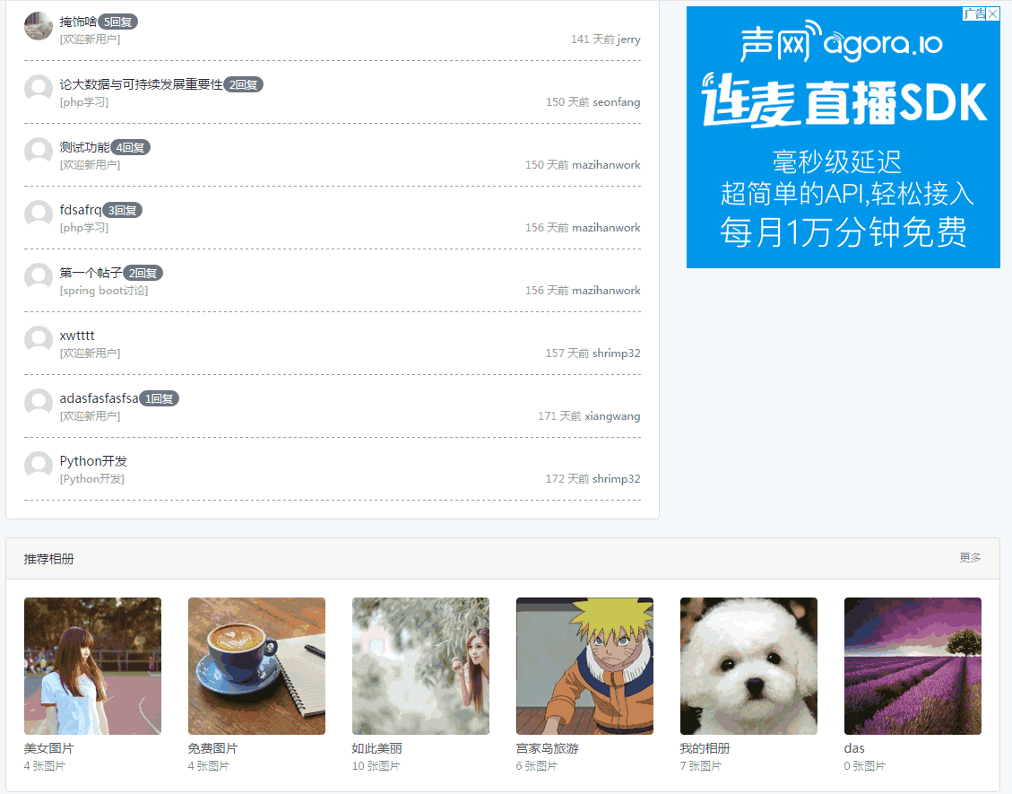Screen dimensions: 1012x794
Task: Open the coffee cup 免费图片 album thumbnail
Action: point(256,666)
